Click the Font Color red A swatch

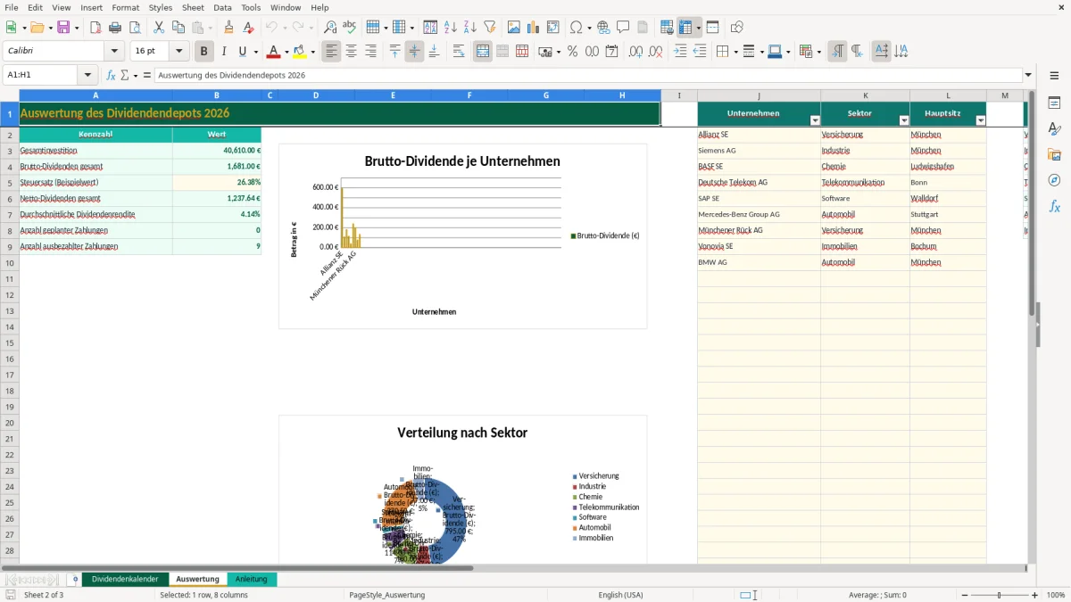pyautogui.click(x=274, y=52)
